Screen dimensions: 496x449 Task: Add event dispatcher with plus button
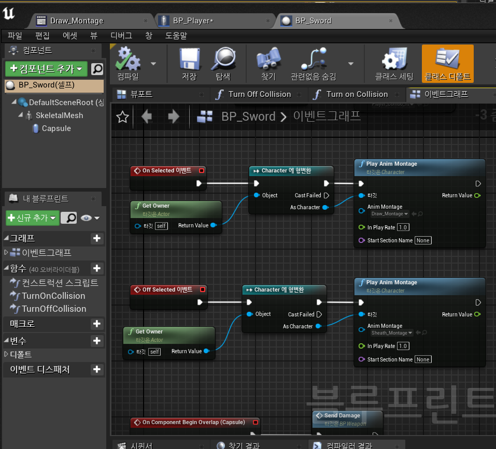pos(97,369)
